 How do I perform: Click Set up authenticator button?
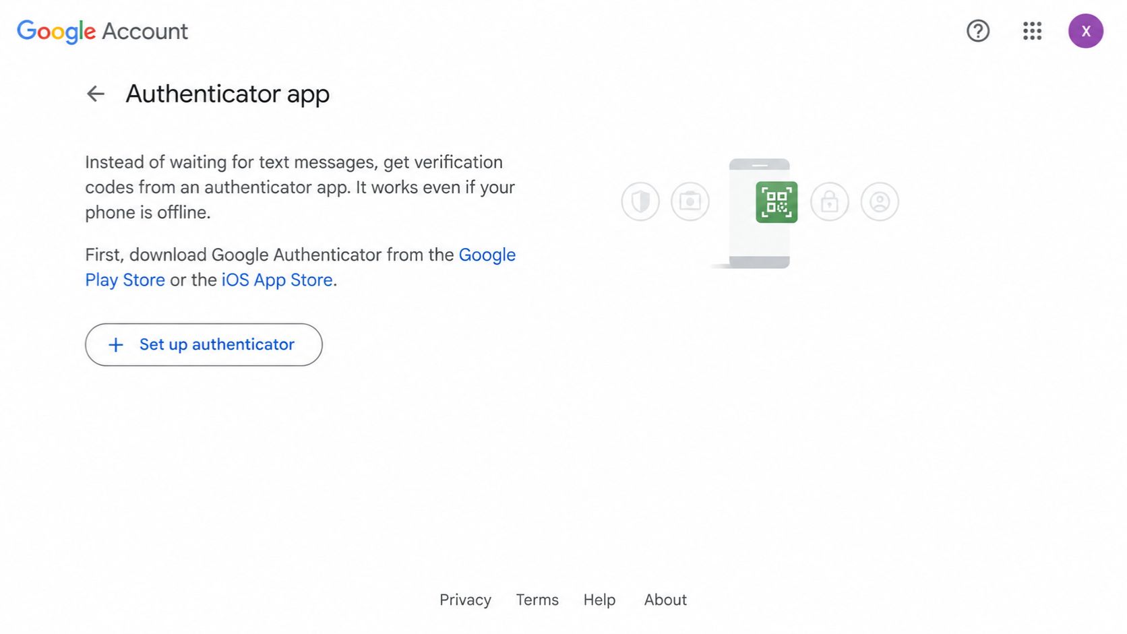click(x=204, y=344)
